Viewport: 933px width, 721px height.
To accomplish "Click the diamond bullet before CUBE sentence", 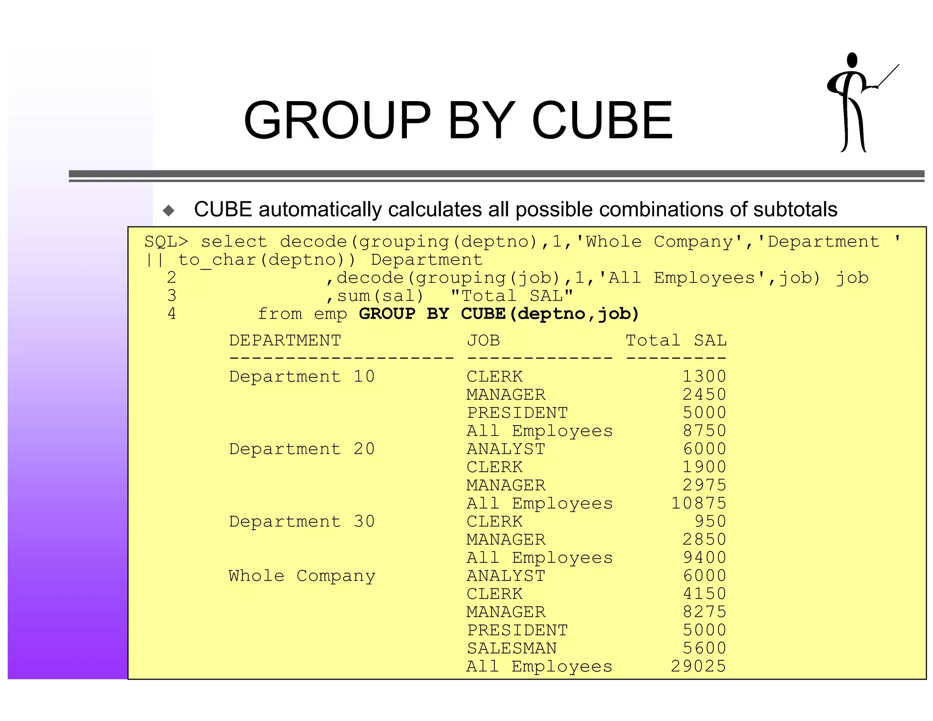I will pyautogui.click(x=169, y=210).
